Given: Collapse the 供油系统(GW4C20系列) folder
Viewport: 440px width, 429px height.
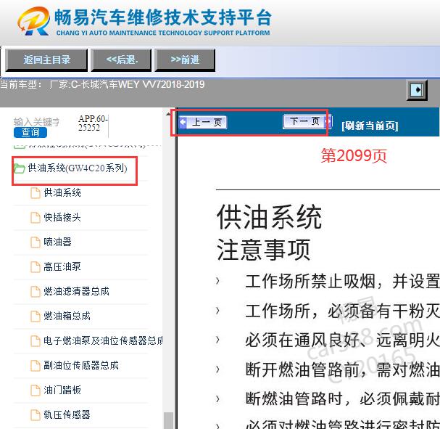Looking at the screenshot, I should point(78,168).
